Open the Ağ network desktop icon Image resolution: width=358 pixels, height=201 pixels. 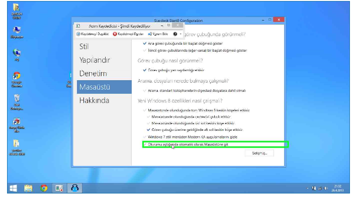pyautogui.click(x=17, y=55)
